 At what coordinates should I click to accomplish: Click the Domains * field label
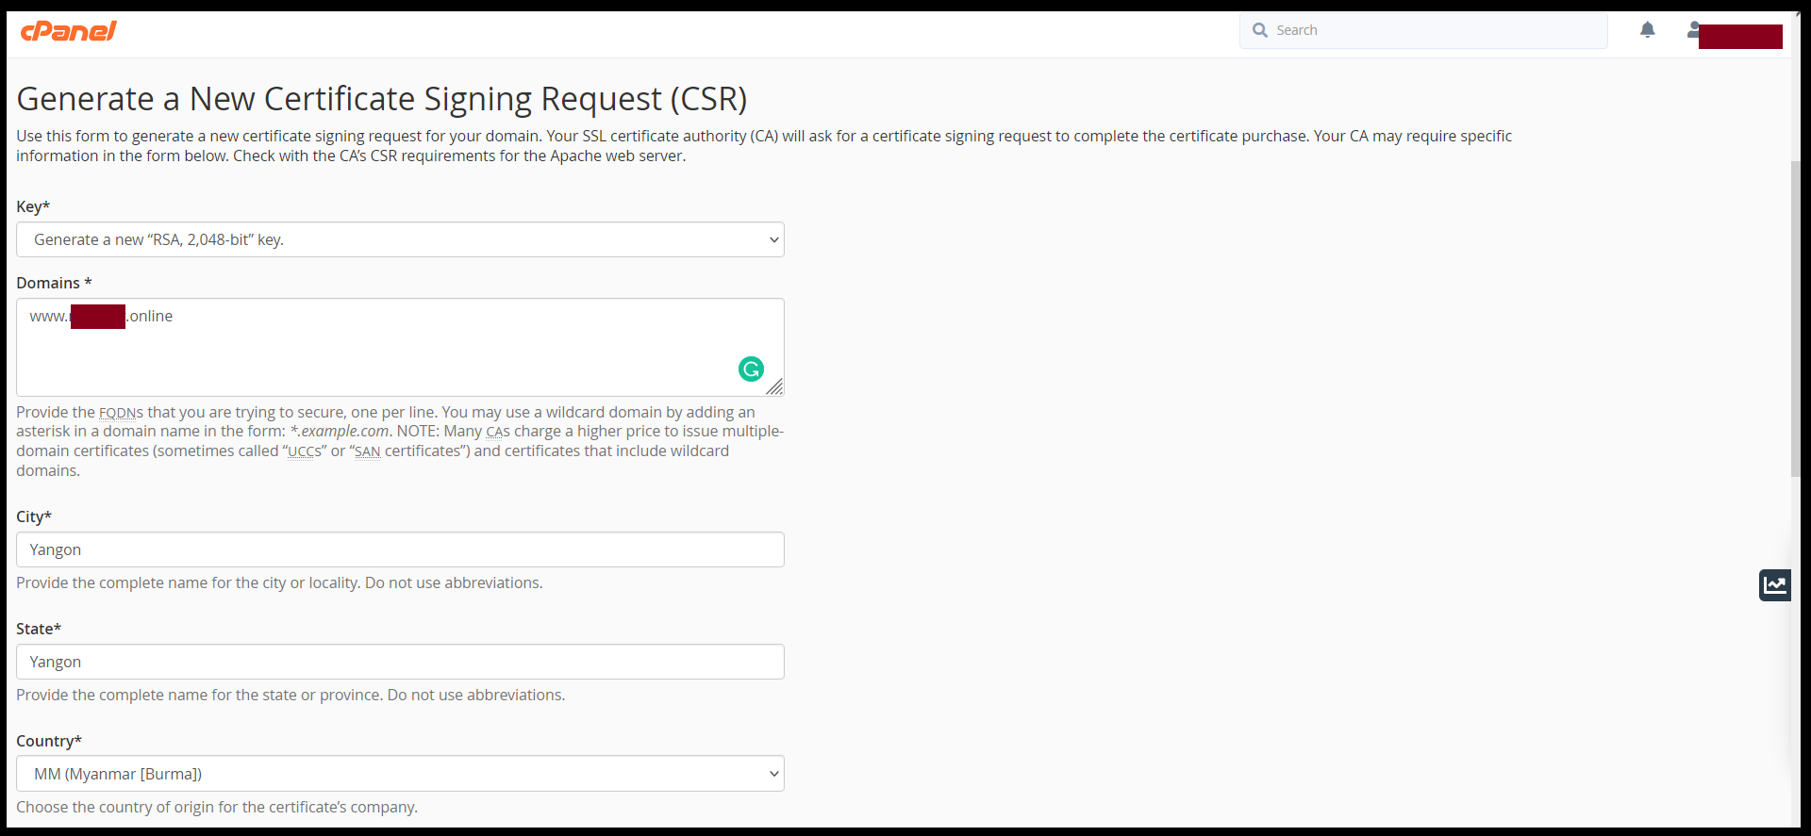click(54, 283)
